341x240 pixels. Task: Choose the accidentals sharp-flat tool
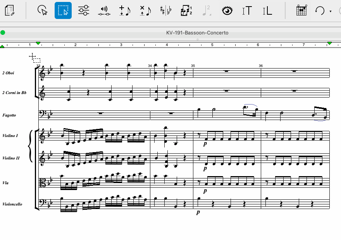point(165,10)
